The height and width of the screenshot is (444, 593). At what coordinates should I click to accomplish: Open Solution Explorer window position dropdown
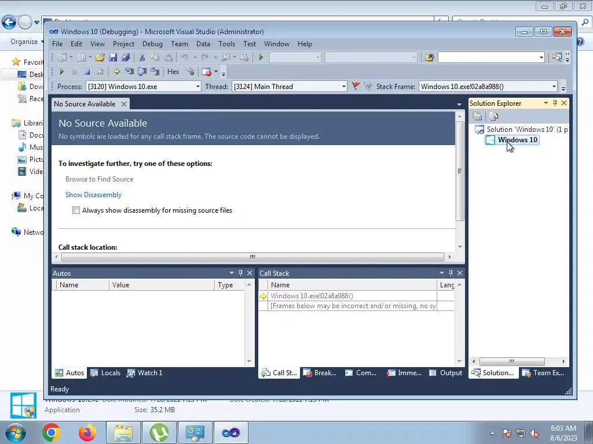click(546, 103)
